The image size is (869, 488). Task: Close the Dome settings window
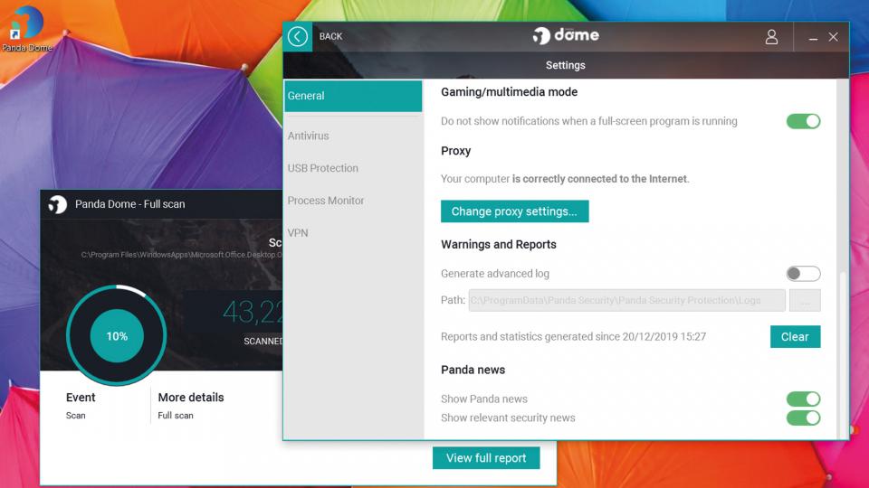point(833,37)
